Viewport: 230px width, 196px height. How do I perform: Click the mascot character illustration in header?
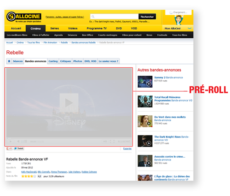(x=179, y=20)
